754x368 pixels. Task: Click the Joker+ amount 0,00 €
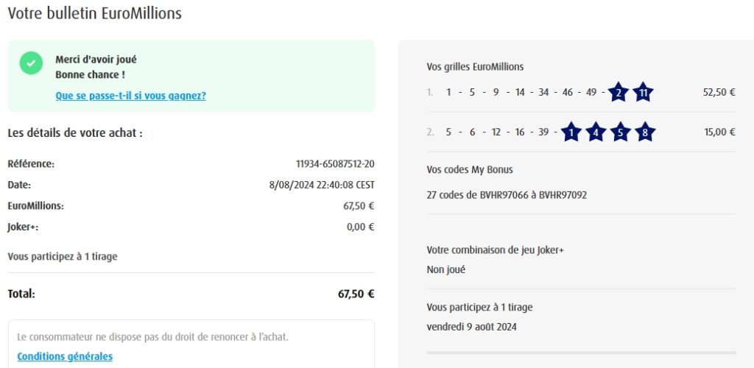pyautogui.click(x=360, y=227)
